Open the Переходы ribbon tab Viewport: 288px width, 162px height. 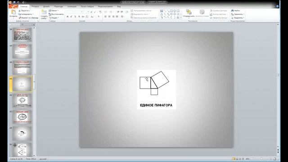58,6
